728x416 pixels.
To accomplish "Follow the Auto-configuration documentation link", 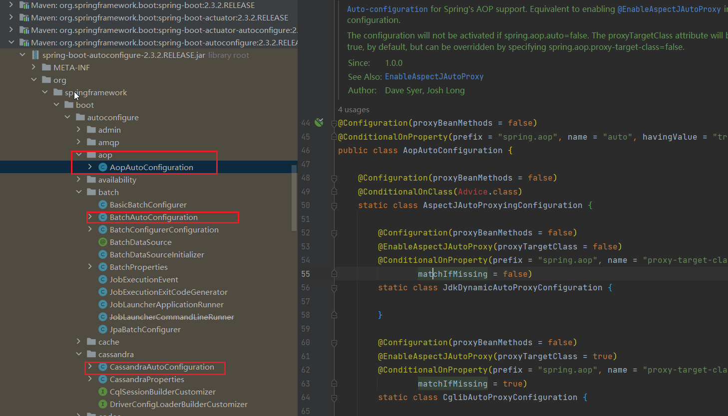I will 387,9.
